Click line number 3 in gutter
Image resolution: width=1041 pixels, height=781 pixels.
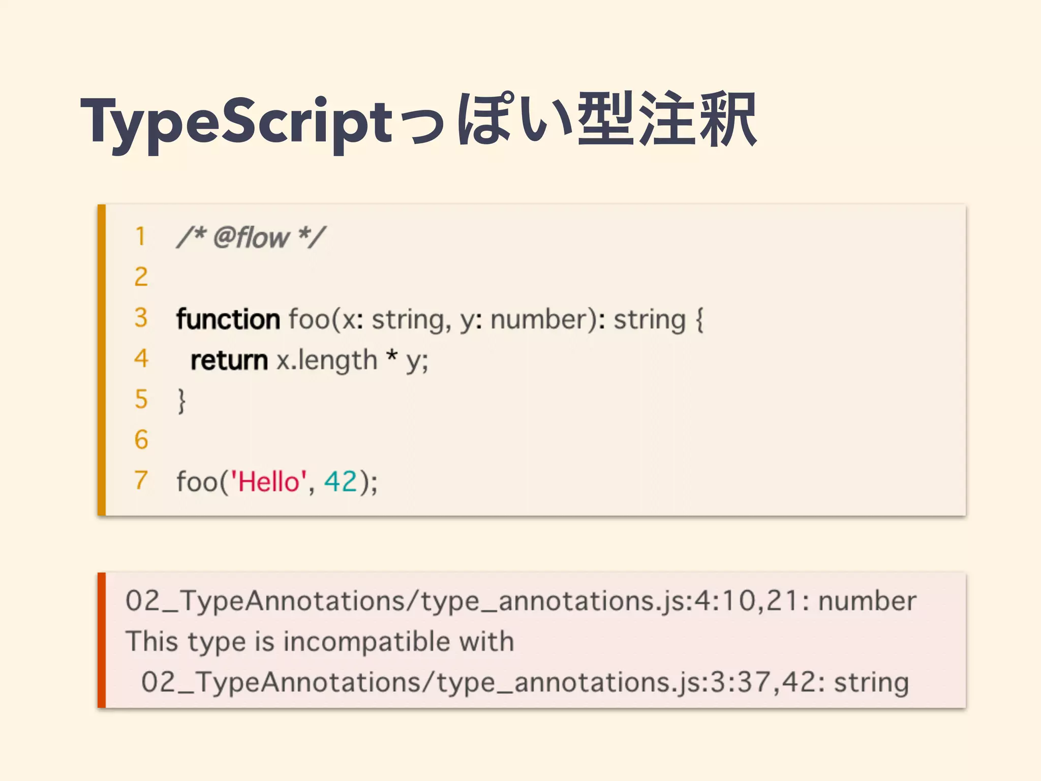pos(141,317)
